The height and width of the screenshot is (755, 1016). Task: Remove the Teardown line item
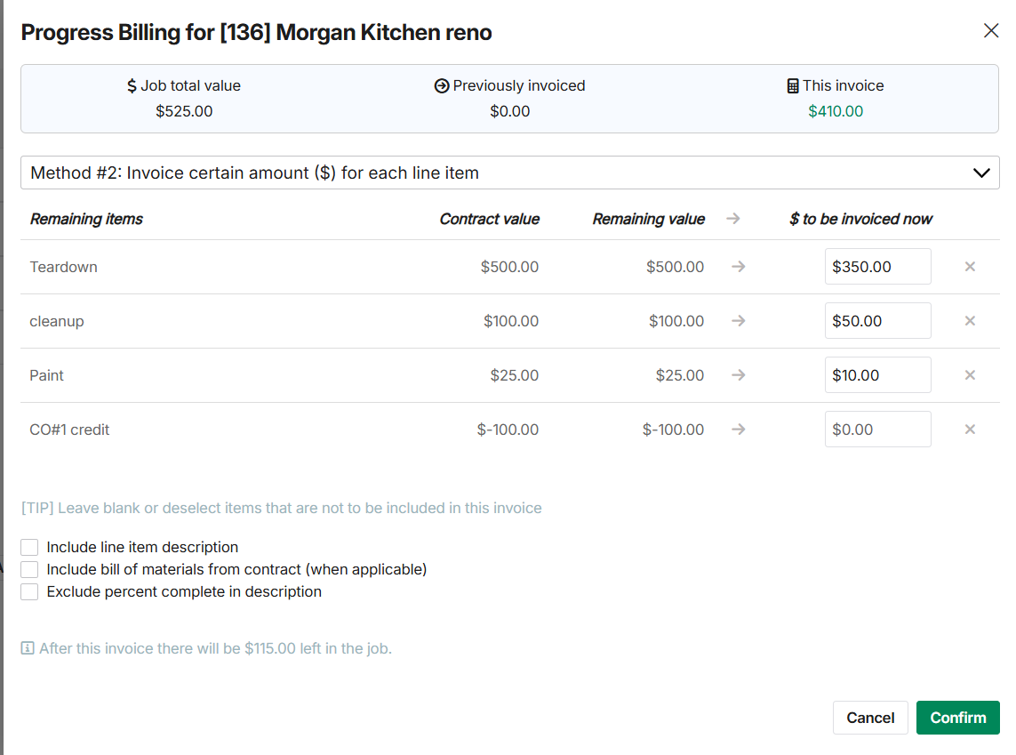[970, 267]
